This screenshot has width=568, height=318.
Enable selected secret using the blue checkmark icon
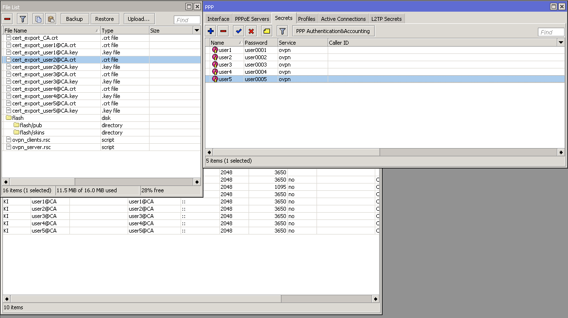238,31
